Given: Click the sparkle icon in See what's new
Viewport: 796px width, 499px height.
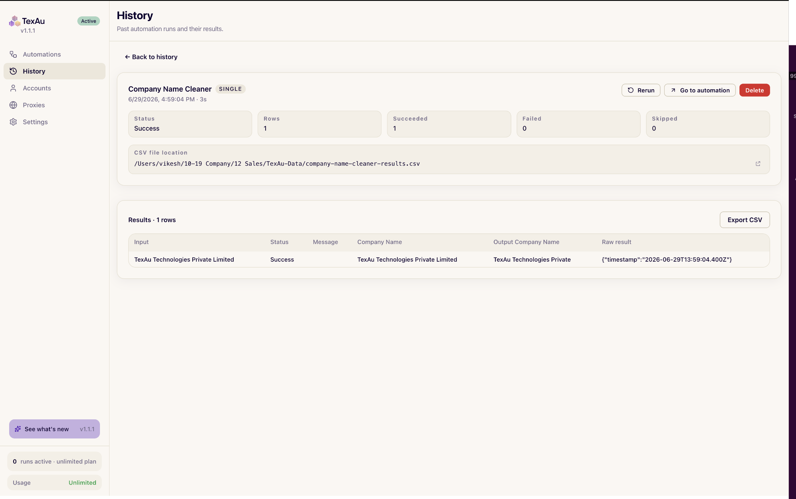Looking at the screenshot, I should tap(18, 429).
